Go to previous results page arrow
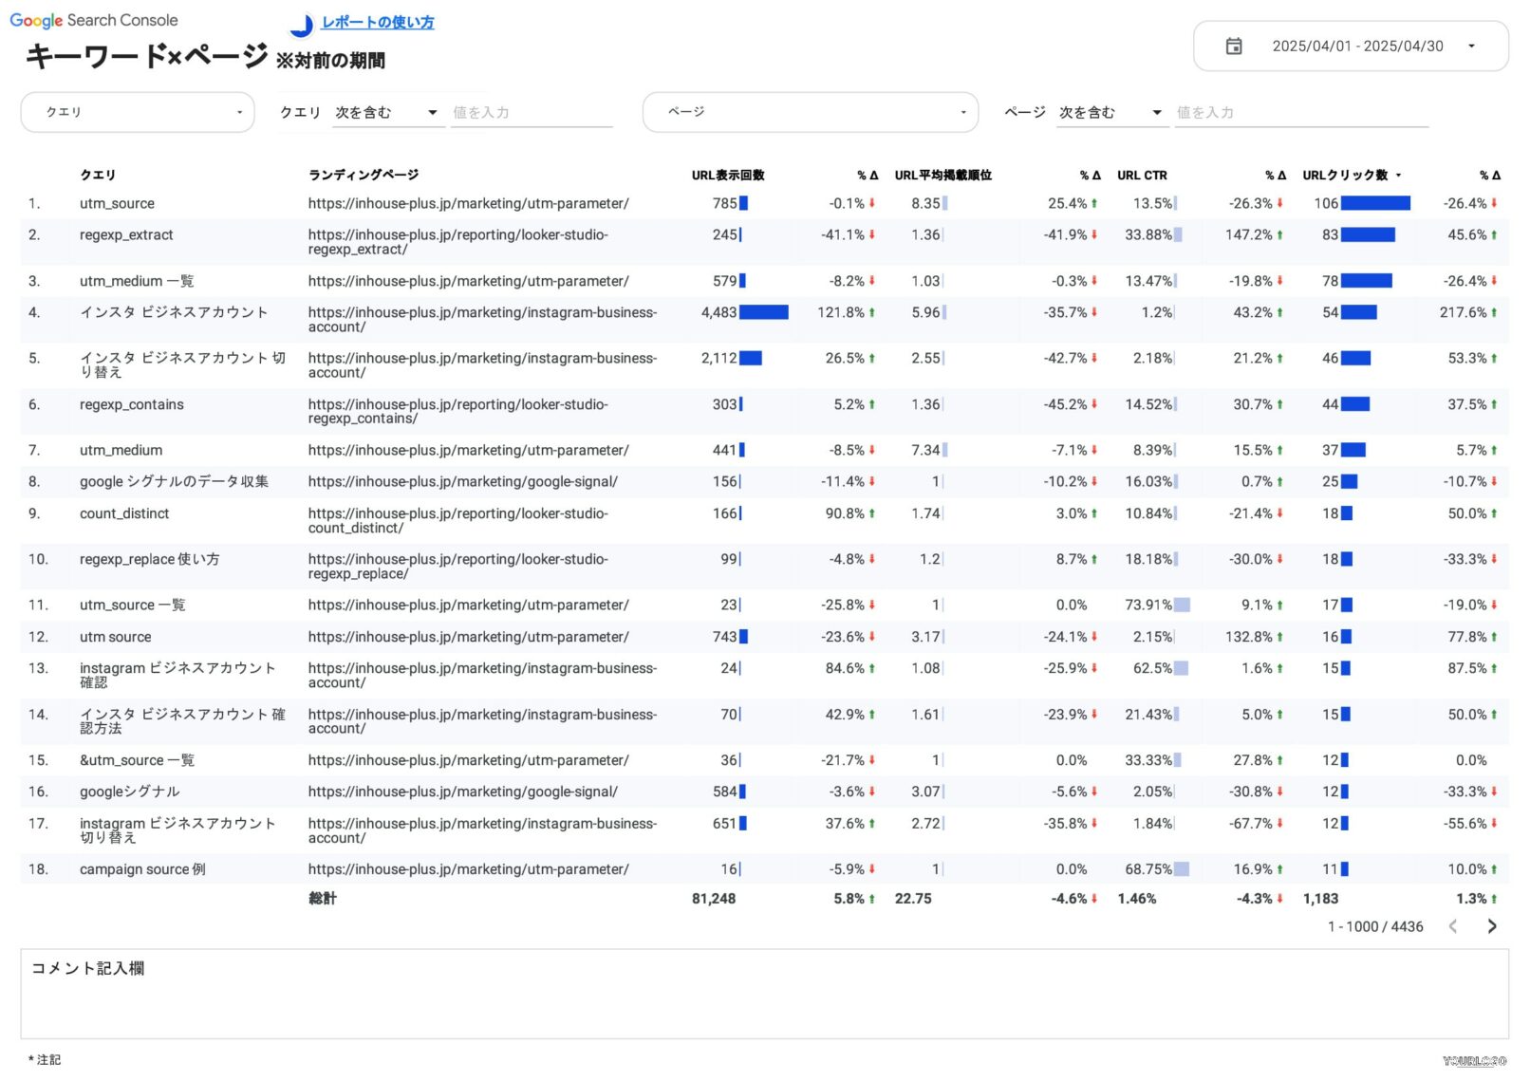This screenshot has height=1081, width=1530. click(x=1452, y=926)
